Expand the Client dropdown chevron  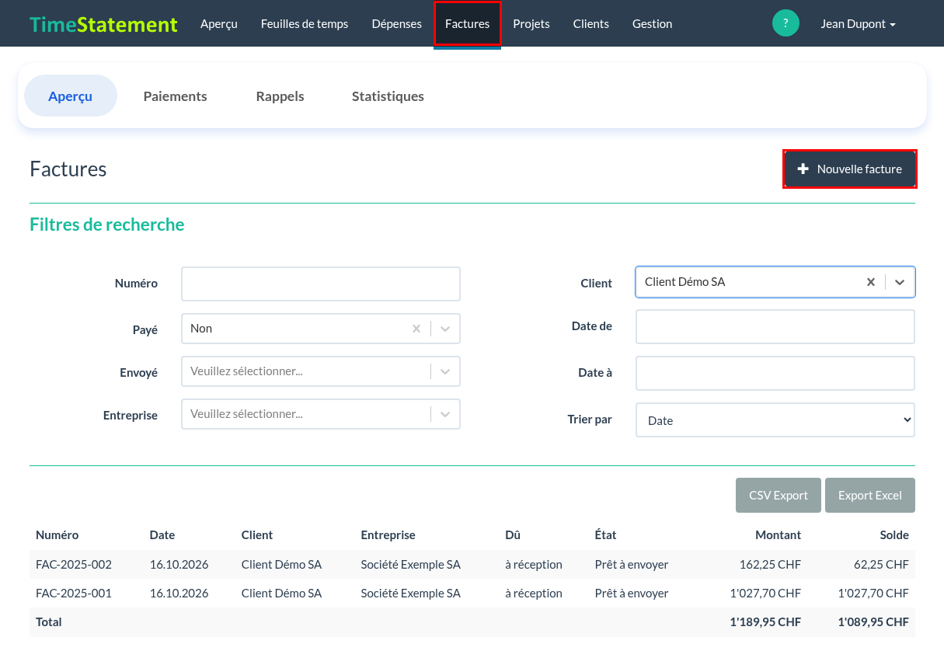(900, 282)
